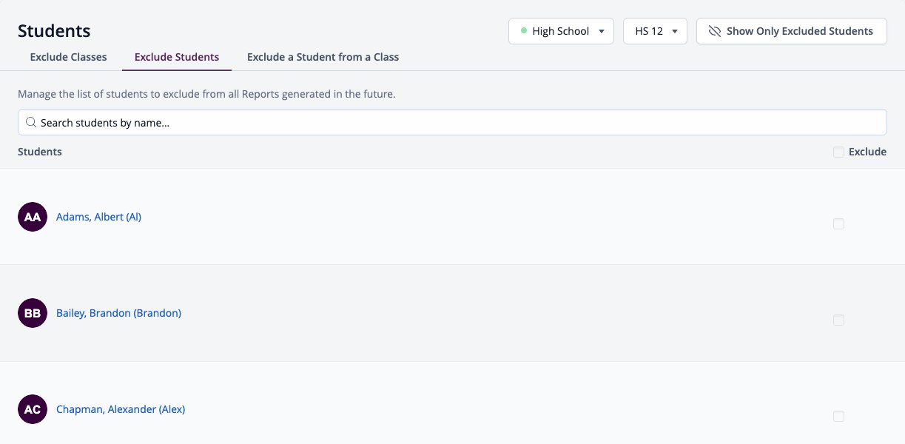This screenshot has height=444, width=905.
Task: Tick the Exclude checkbox for Bailey, Brandon
Action: [838, 320]
